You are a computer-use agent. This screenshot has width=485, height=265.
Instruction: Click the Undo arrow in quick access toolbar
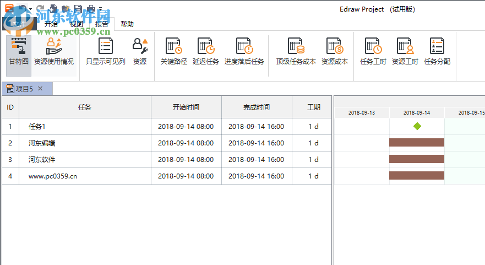pyautogui.click(x=22, y=8)
